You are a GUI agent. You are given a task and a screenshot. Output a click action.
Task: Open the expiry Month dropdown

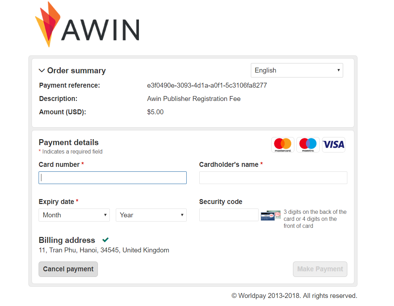click(x=74, y=215)
